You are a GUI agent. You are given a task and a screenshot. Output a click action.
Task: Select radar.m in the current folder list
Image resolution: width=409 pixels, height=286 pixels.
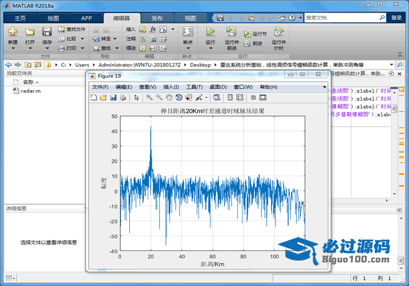pyautogui.click(x=30, y=90)
